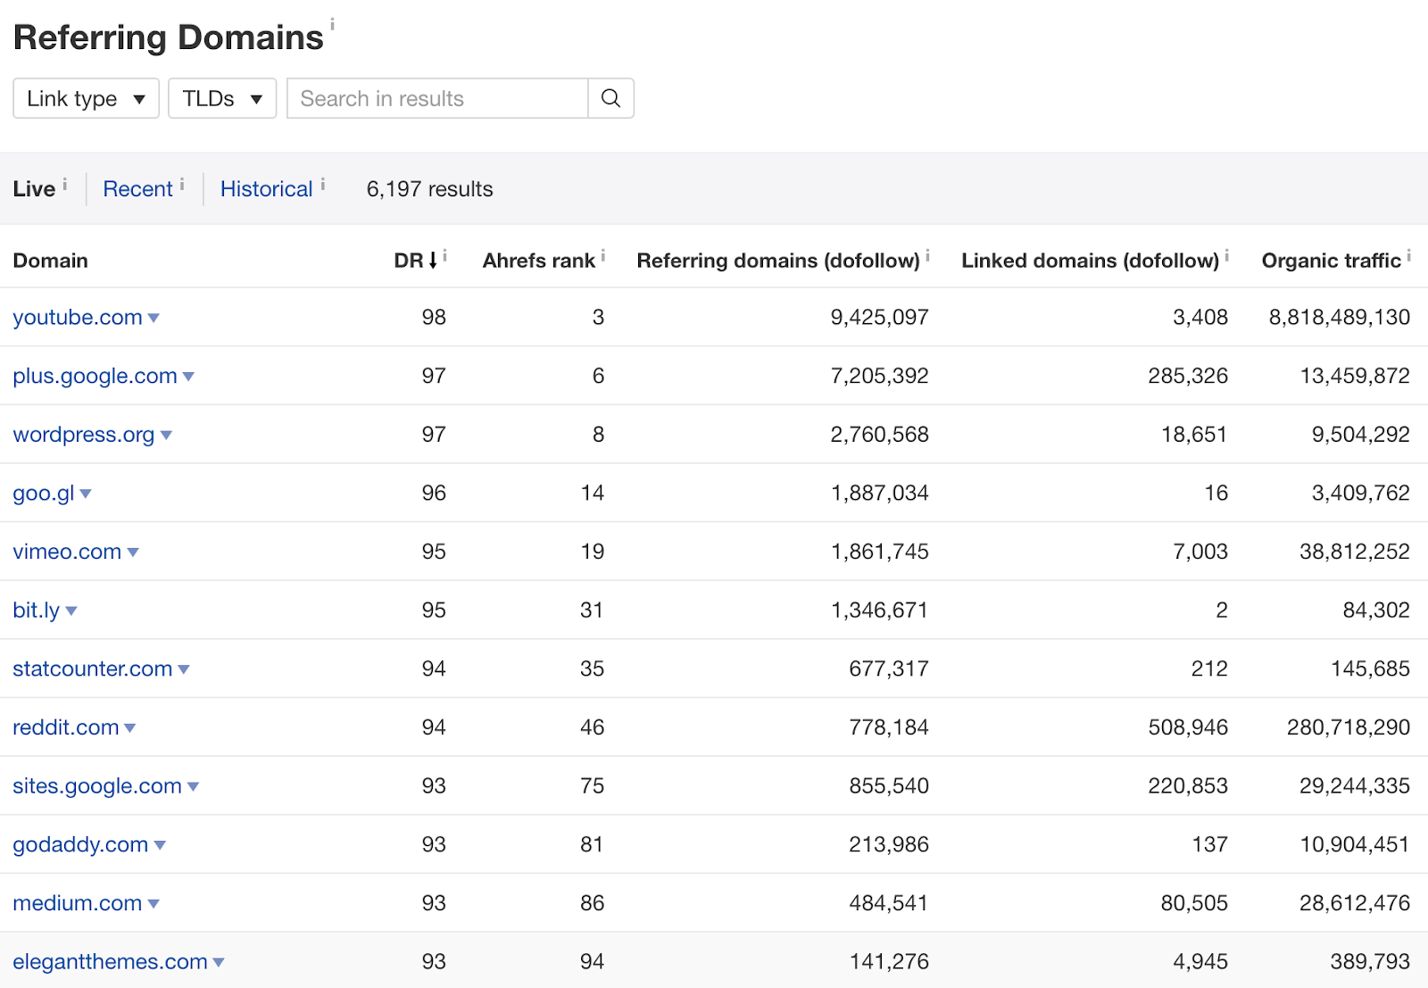Sort by Organic traffic column header
1428x988 pixels.
tap(1331, 261)
